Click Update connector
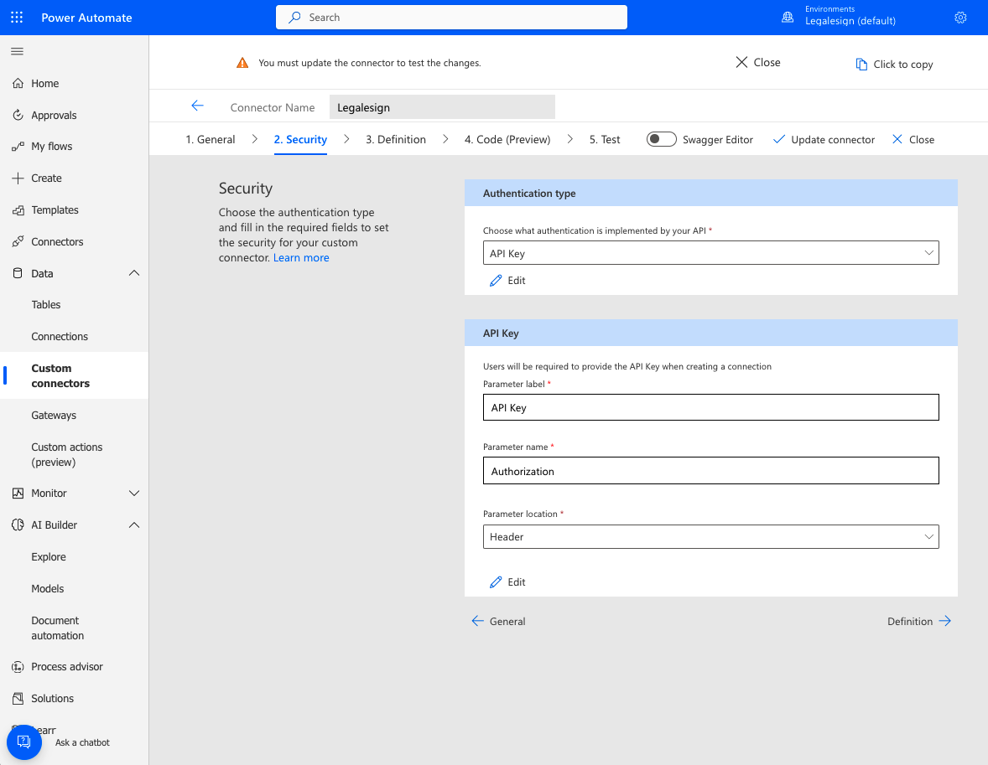This screenshot has height=765, width=988. [x=824, y=139]
